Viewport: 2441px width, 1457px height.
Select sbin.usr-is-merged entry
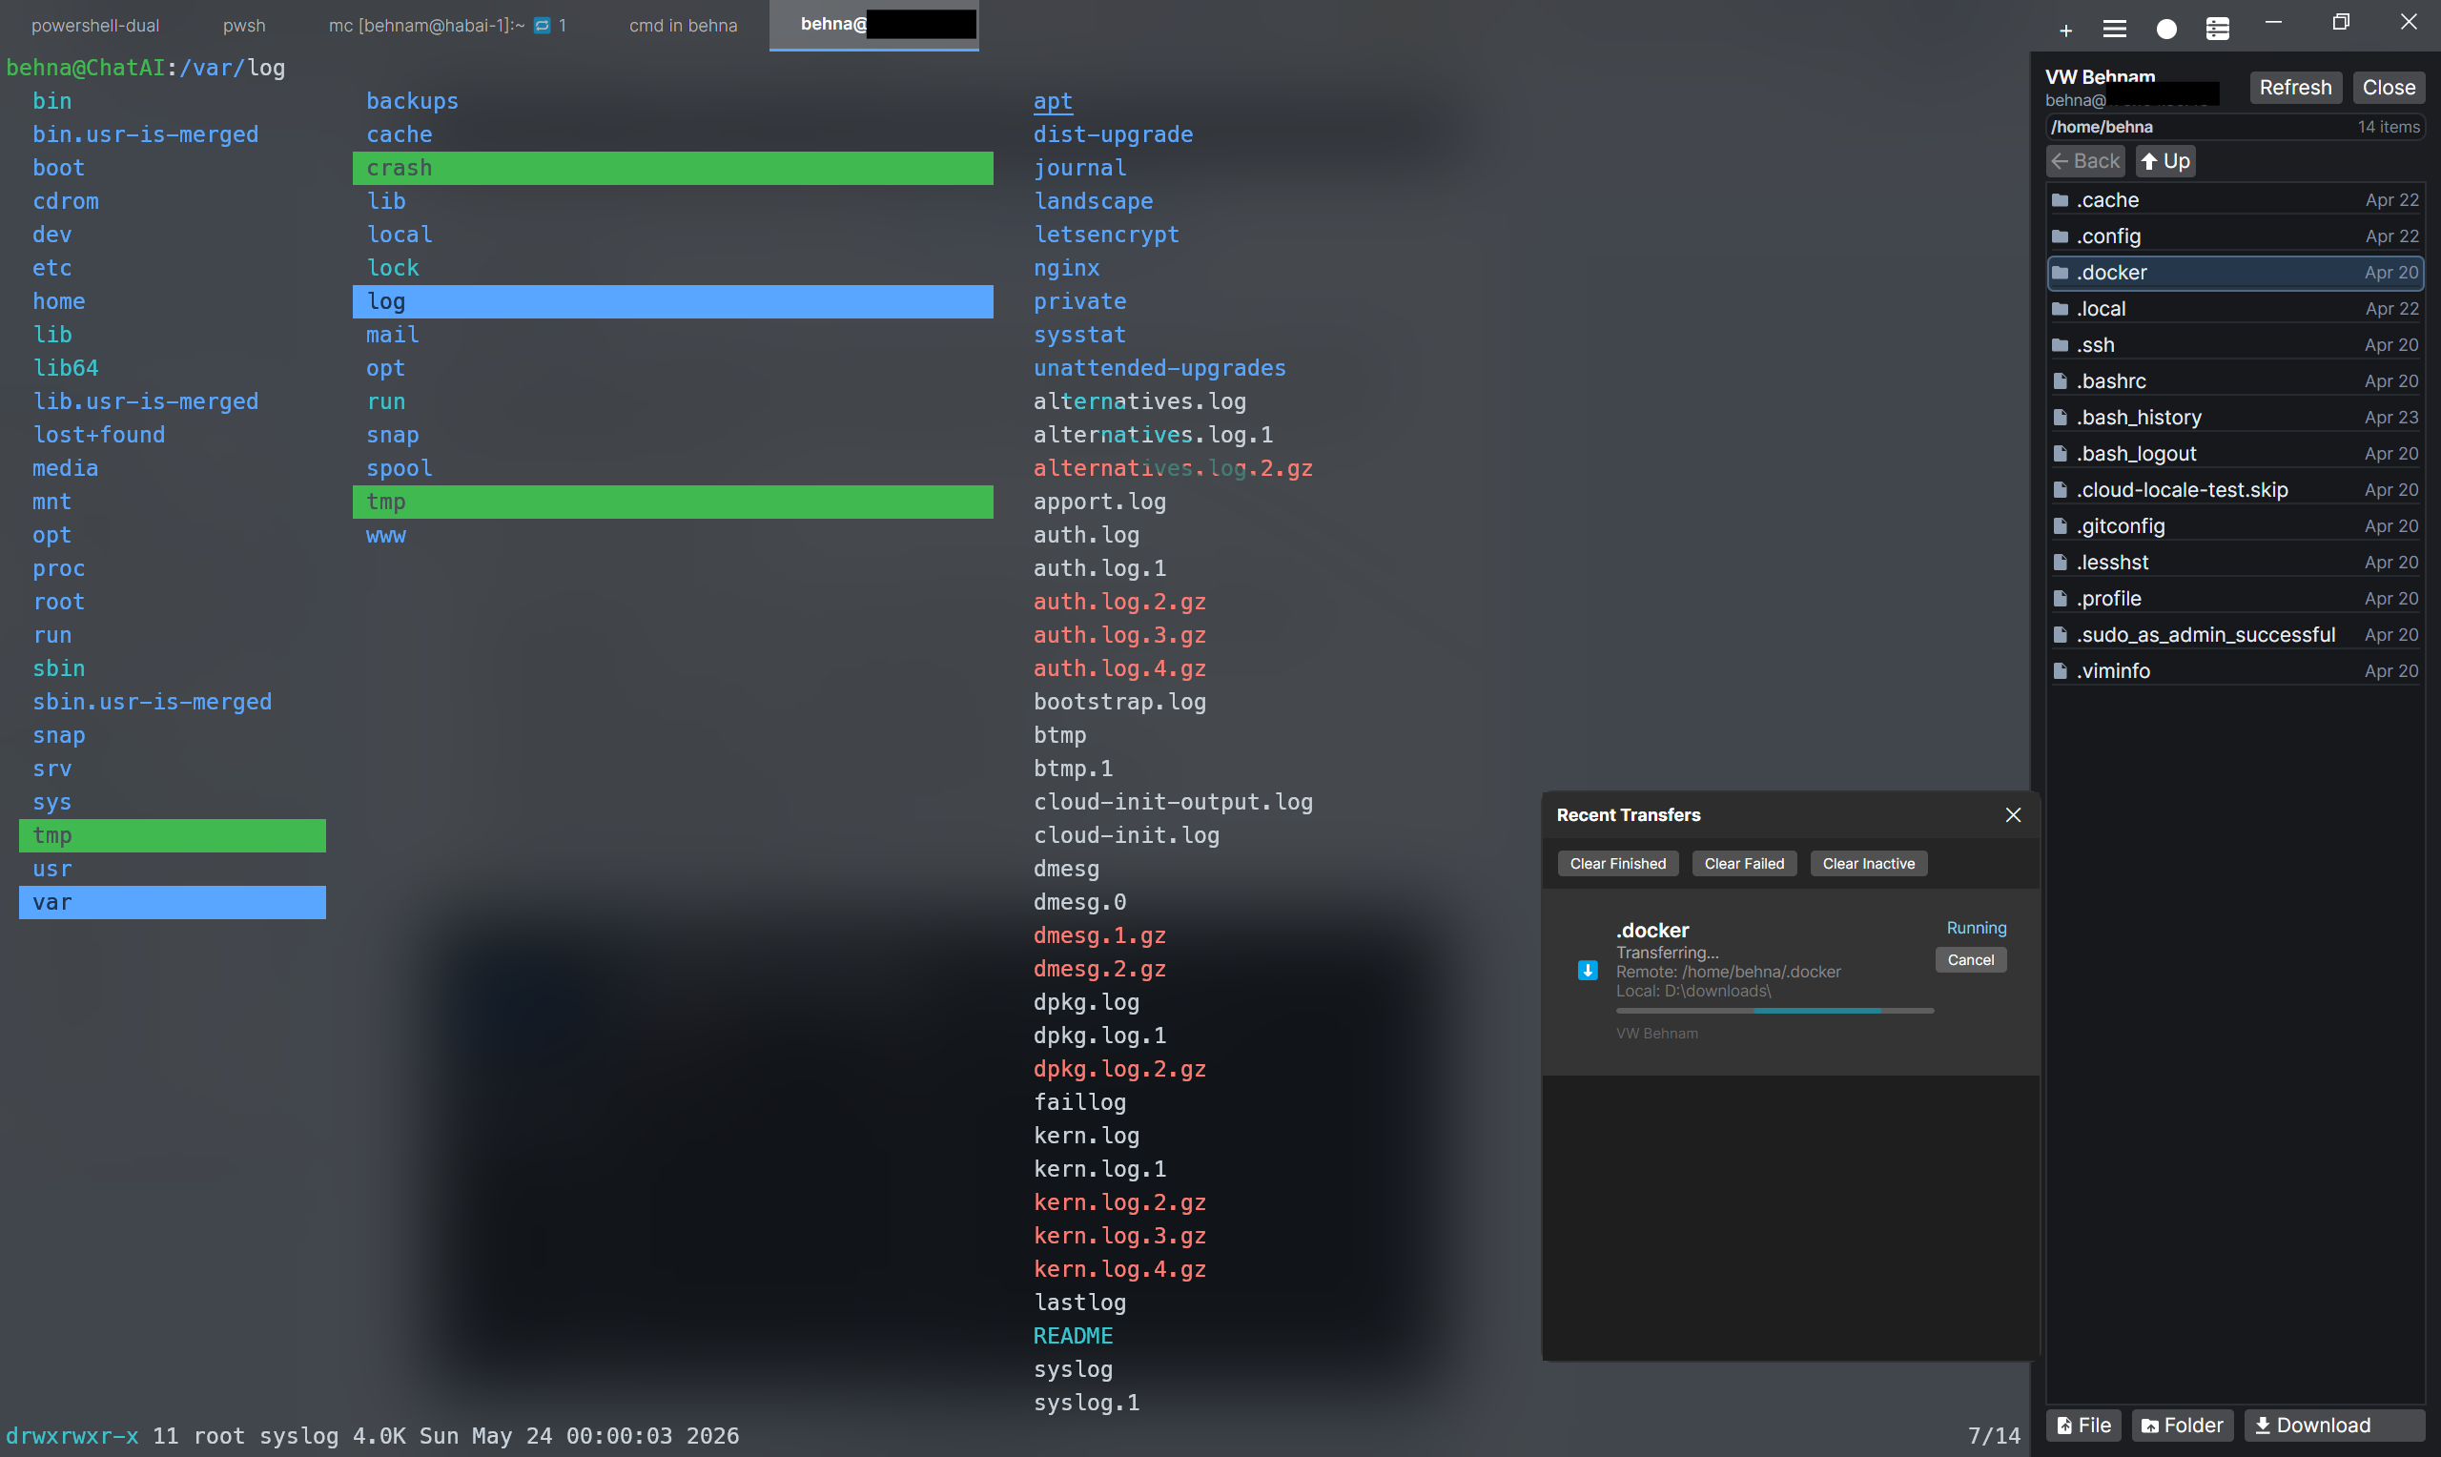(153, 703)
